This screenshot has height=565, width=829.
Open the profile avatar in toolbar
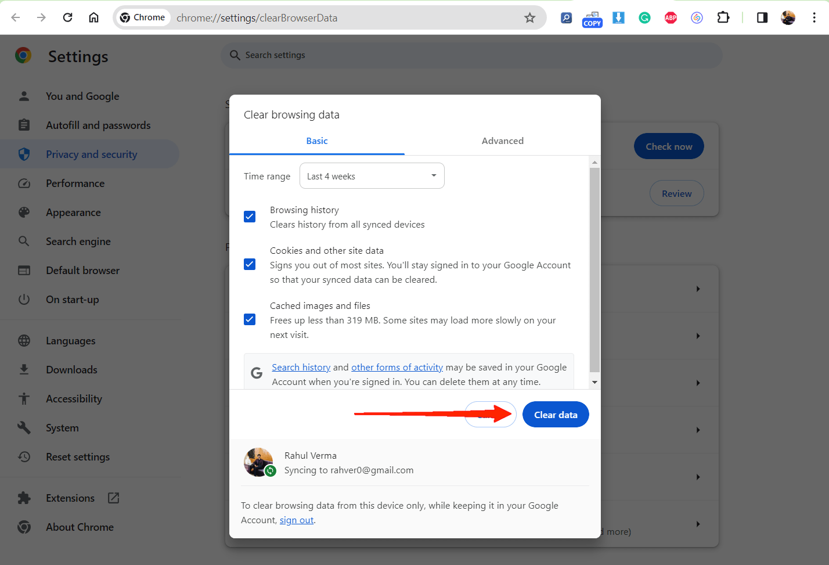tap(788, 17)
